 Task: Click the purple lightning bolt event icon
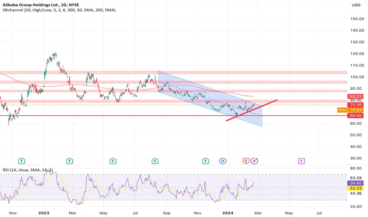coord(254,161)
